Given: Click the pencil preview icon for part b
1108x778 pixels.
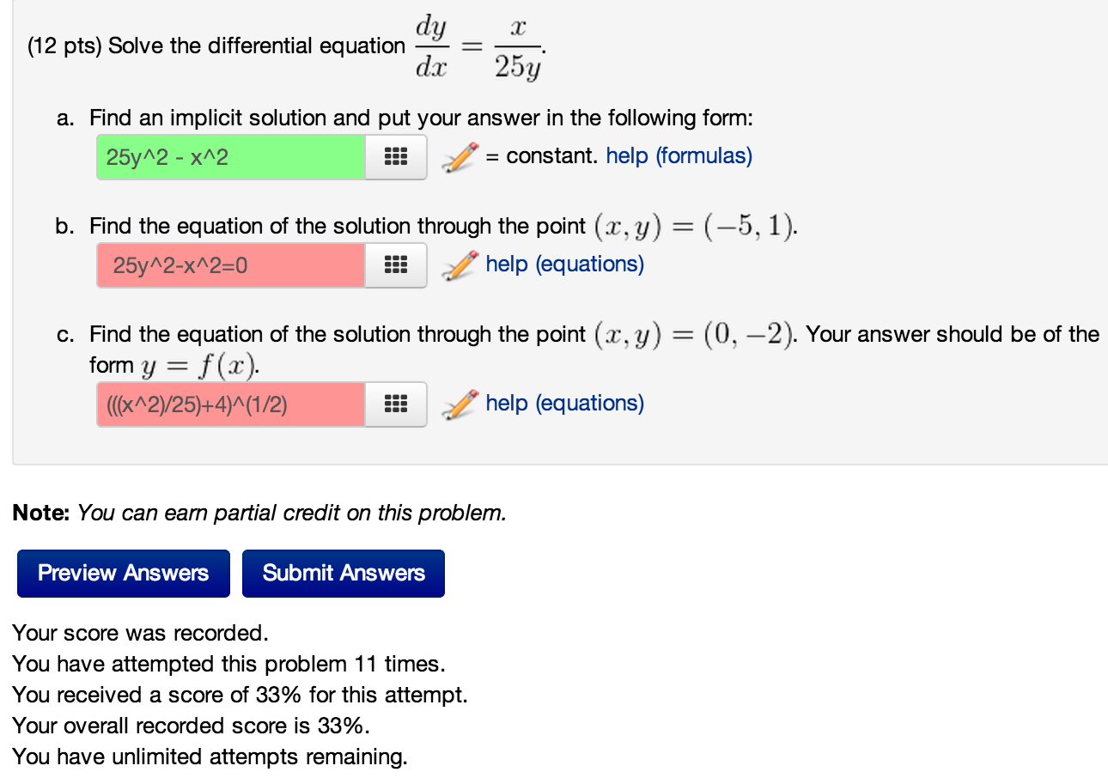Looking at the screenshot, I should coord(458,265).
